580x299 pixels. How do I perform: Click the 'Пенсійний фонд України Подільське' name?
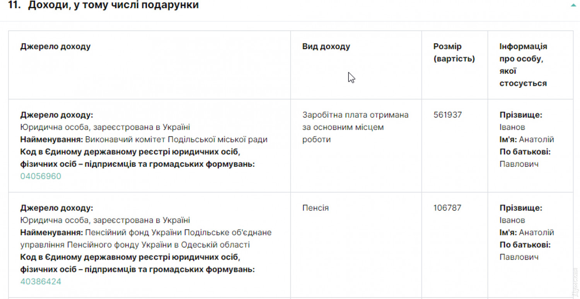click(x=178, y=233)
